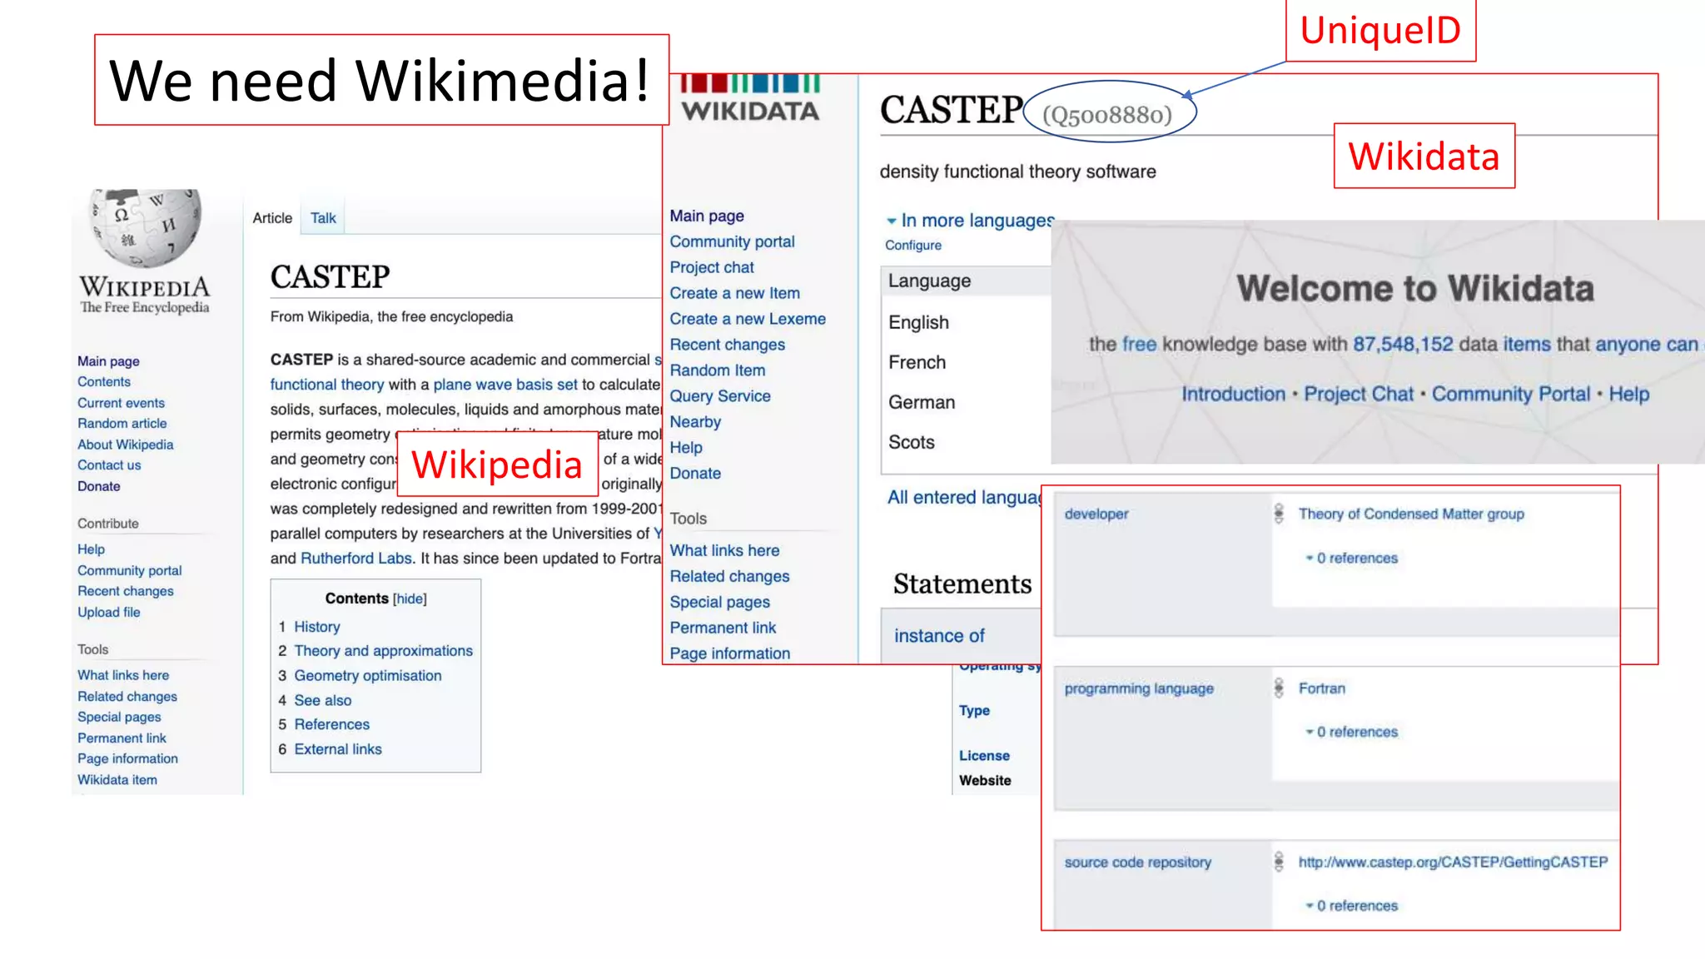
Task: Open the castep.org GettingCASTEP URL
Action: pos(1454,862)
